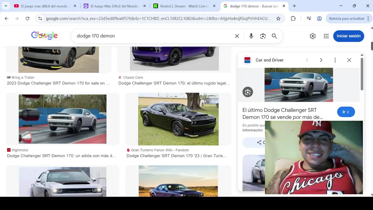373x210 pixels.
Task: Click the main page scrollbar thumb
Action: click(x=372, y=46)
